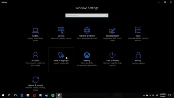Open the Action Center notifications icon

pos(169,95)
